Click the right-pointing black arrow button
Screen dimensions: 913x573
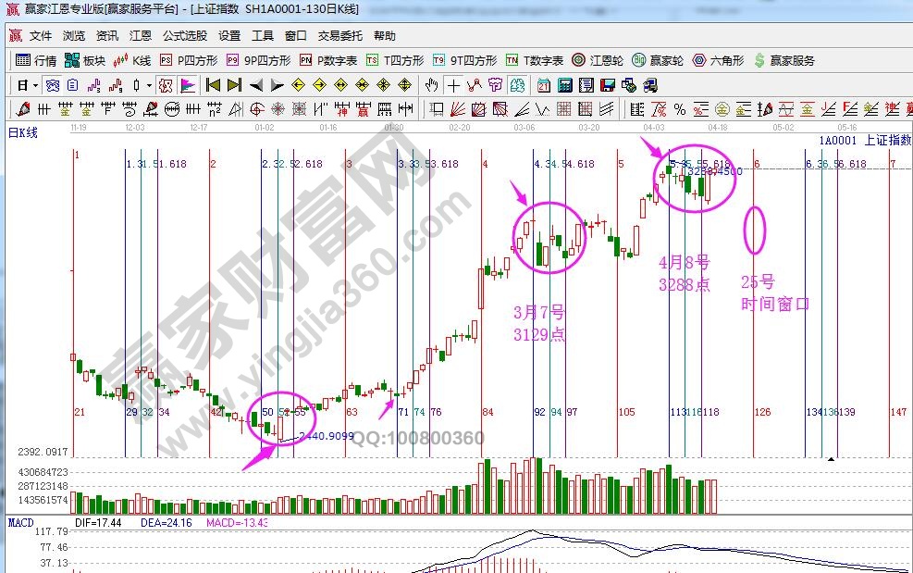point(276,85)
